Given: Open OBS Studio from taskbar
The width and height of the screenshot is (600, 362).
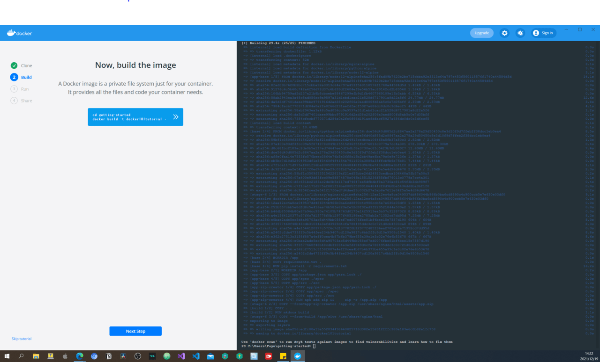Looking at the screenshot, I should 138,356.
